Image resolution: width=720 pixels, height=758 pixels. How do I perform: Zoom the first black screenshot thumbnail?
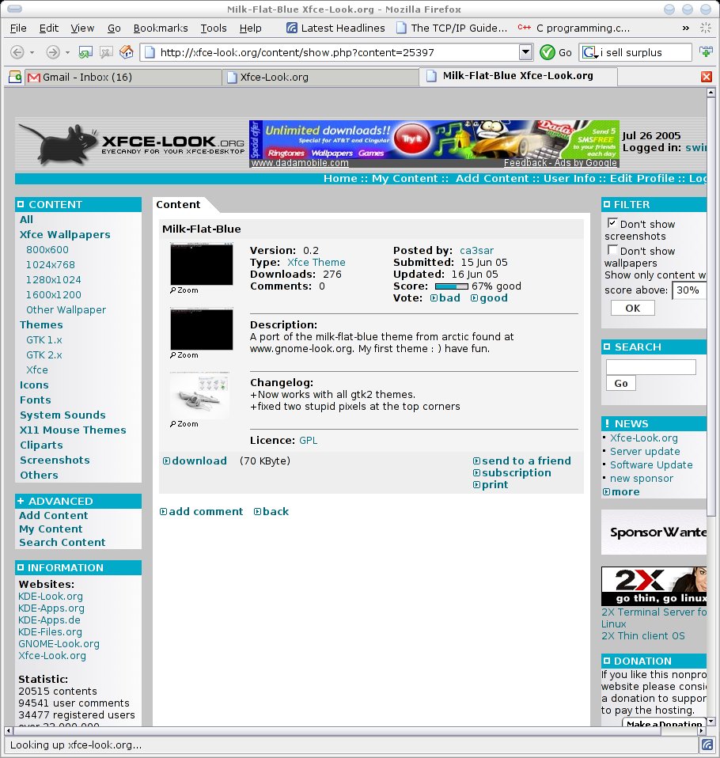pyautogui.click(x=201, y=264)
